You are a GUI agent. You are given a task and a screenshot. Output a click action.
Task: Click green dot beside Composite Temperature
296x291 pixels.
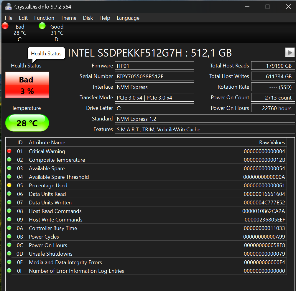(x=9, y=160)
